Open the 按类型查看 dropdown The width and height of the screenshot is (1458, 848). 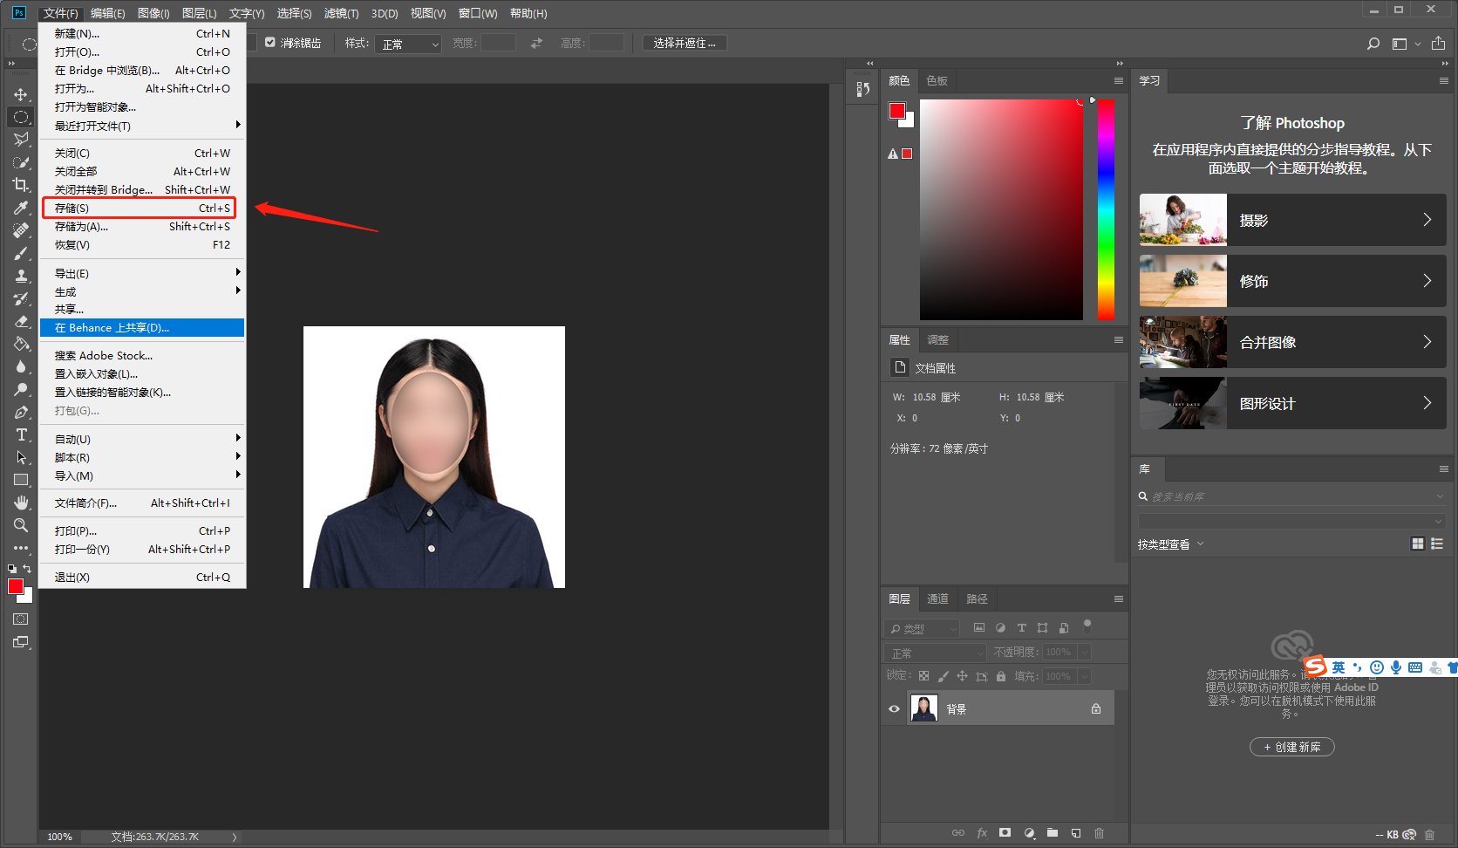pos(1170,544)
